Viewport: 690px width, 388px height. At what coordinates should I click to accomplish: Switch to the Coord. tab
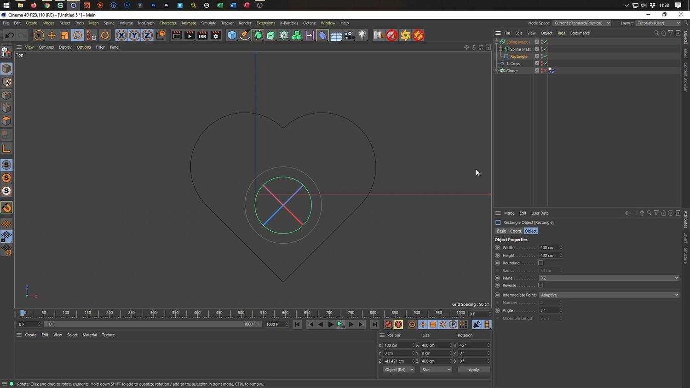tap(516, 231)
